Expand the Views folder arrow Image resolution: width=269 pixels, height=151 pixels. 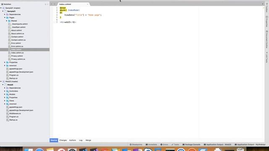click(5, 101)
